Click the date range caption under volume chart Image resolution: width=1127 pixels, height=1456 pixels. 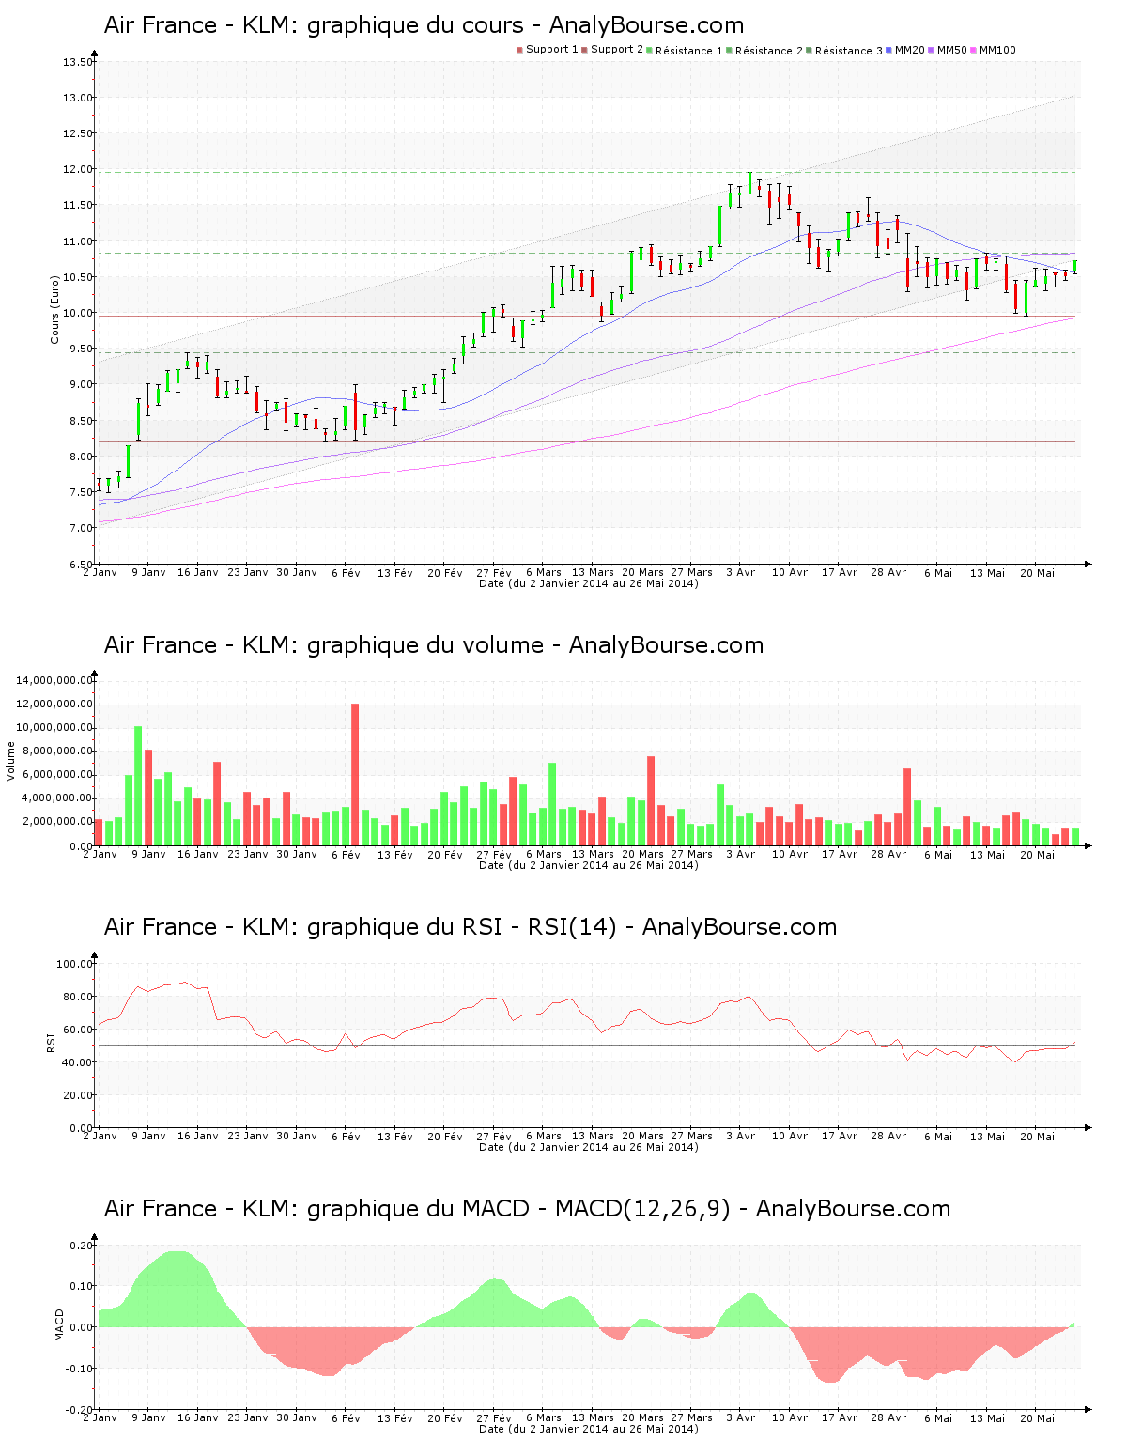pyautogui.click(x=589, y=865)
